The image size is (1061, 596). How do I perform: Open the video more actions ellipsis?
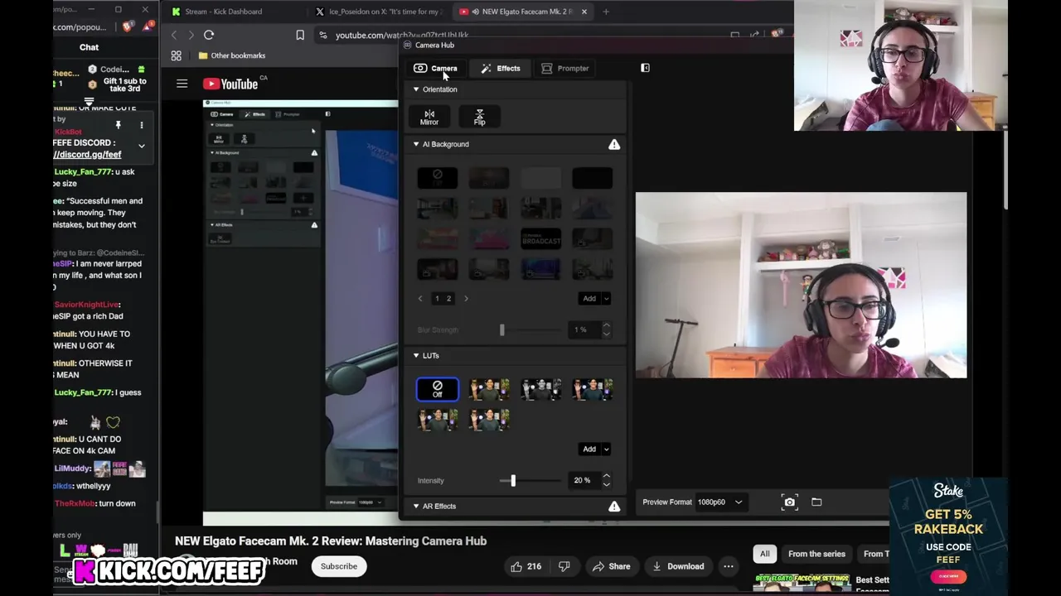coord(729,566)
